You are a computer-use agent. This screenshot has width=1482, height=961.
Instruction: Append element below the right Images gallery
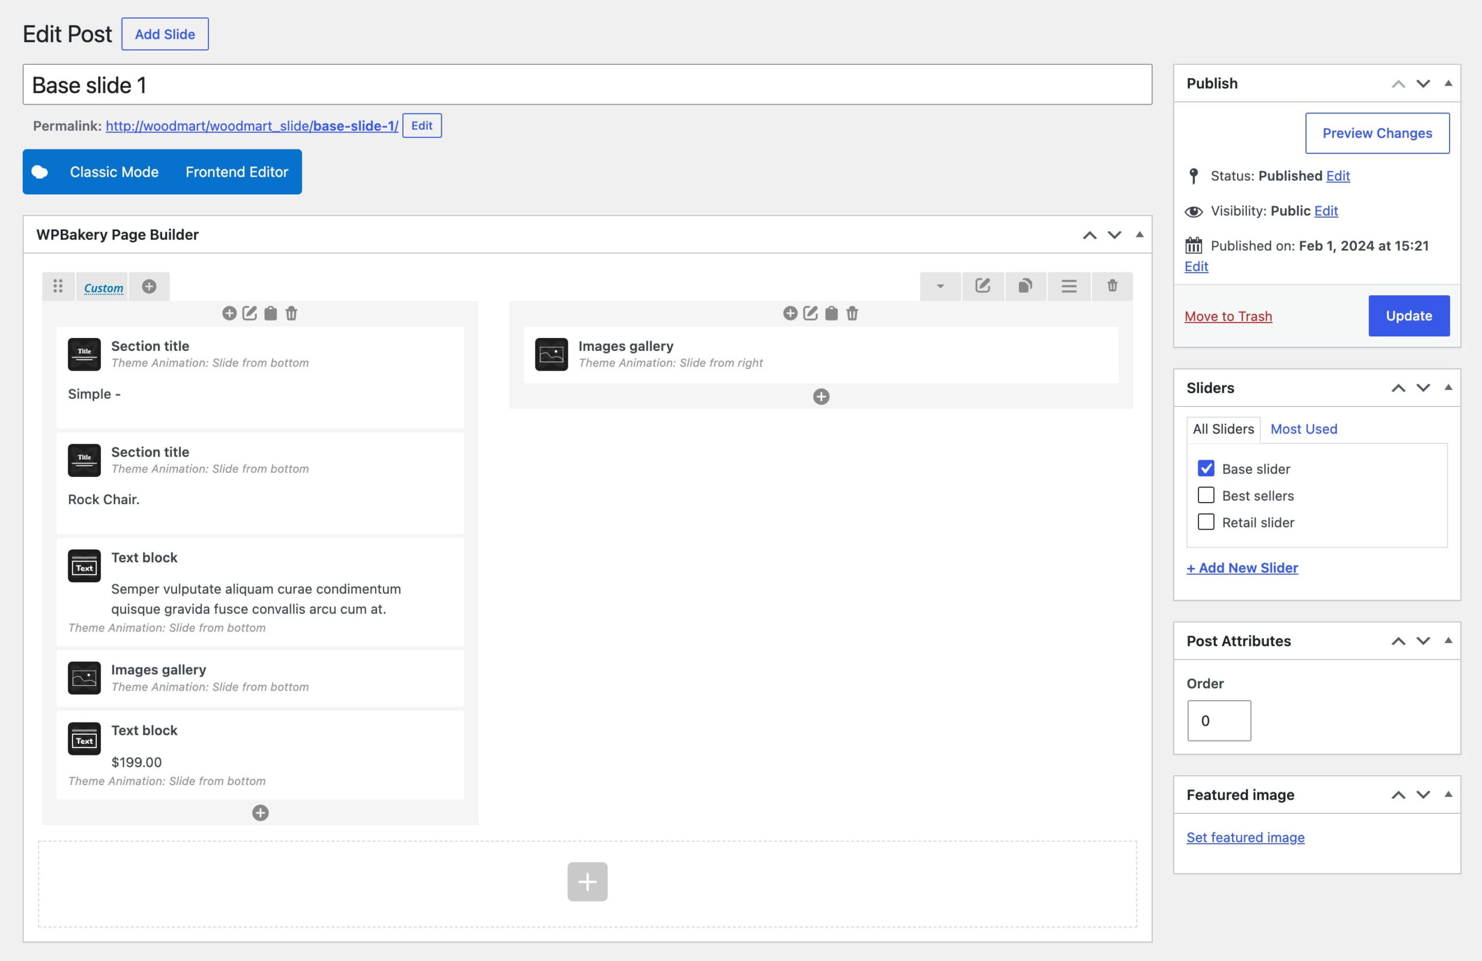tap(821, 397)
